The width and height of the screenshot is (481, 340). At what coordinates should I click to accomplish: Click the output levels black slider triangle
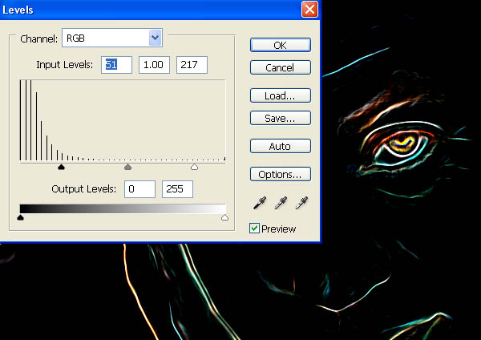click(21, 217)
